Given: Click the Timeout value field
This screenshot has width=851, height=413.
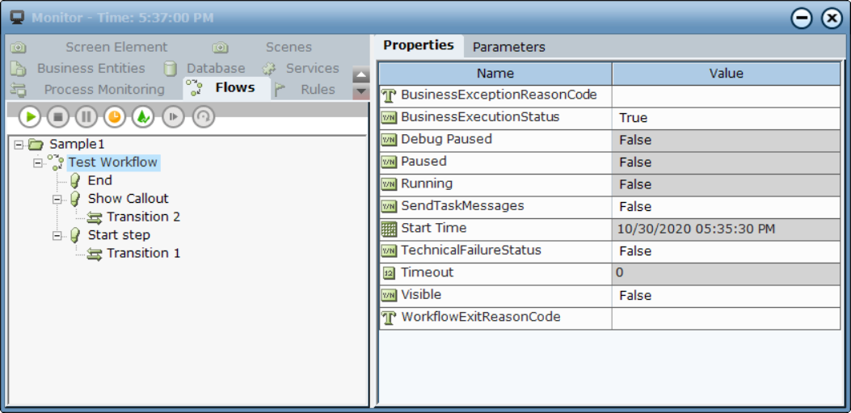Looking at the screenshot, I should [x=726, y=273].
